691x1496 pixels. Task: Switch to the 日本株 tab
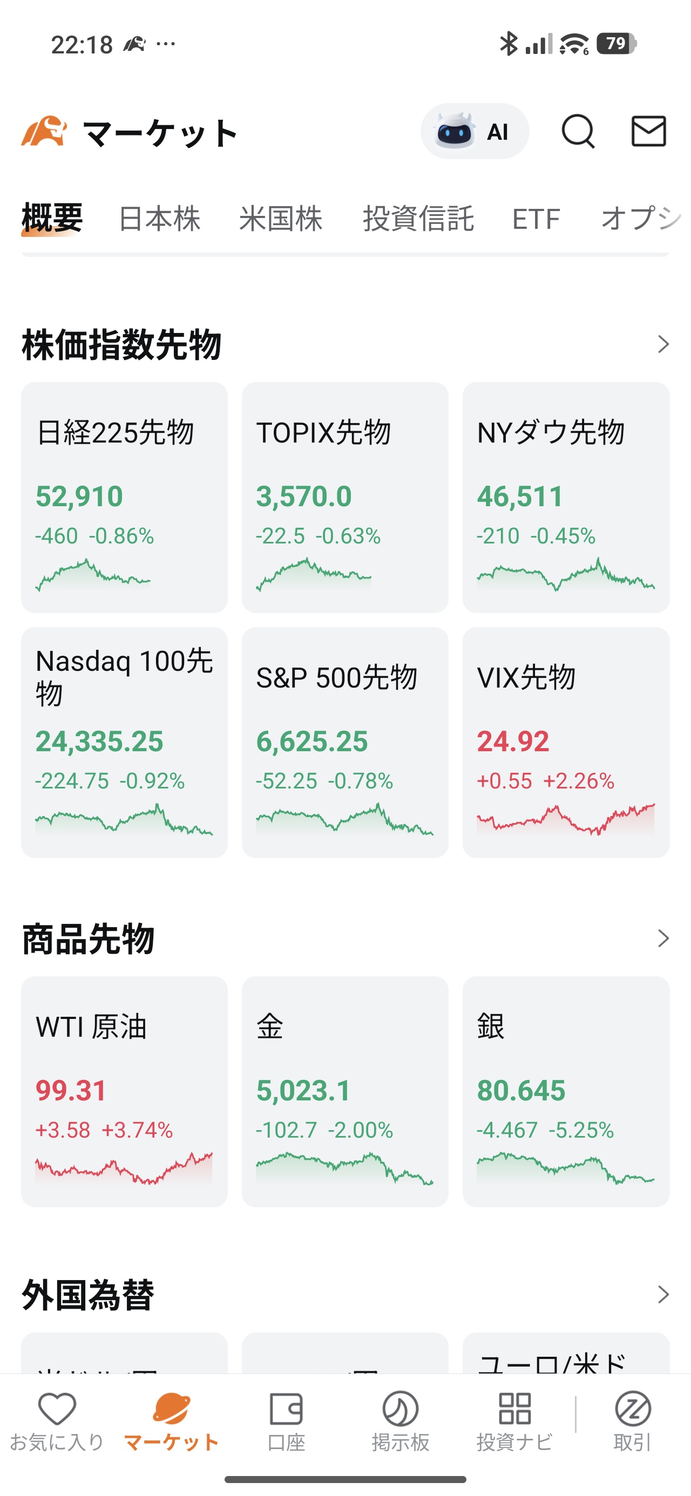point(159,219)
